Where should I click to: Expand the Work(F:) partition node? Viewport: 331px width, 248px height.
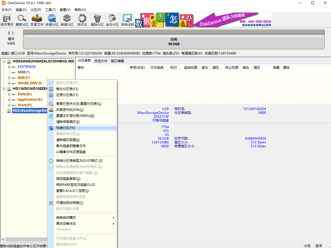[x=9, y=105]
